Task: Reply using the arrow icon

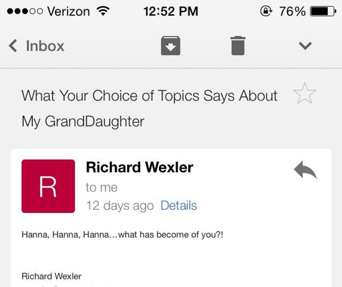Action: [305, 170]
